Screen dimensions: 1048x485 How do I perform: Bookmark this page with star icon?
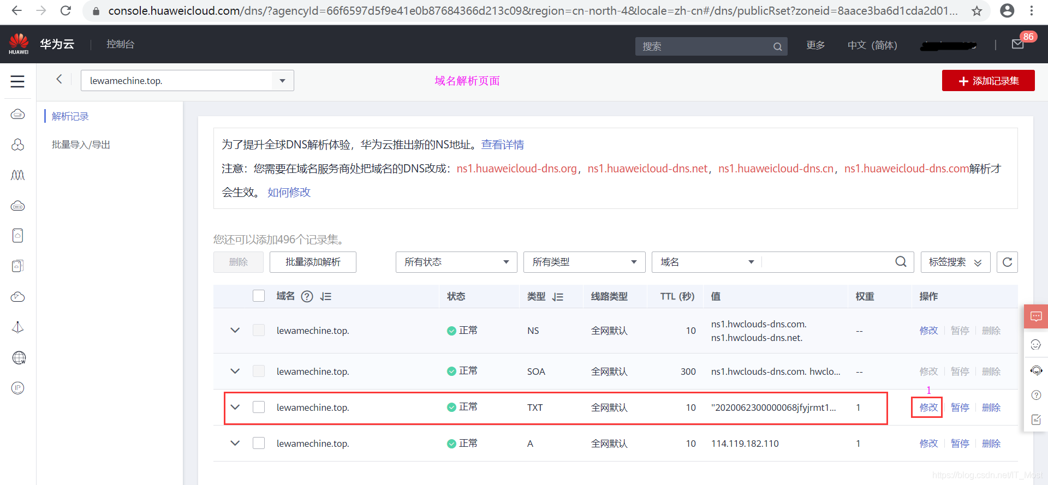click(x=976, y=11)
